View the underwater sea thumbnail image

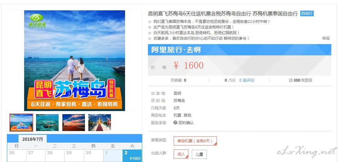pos(47,123)
